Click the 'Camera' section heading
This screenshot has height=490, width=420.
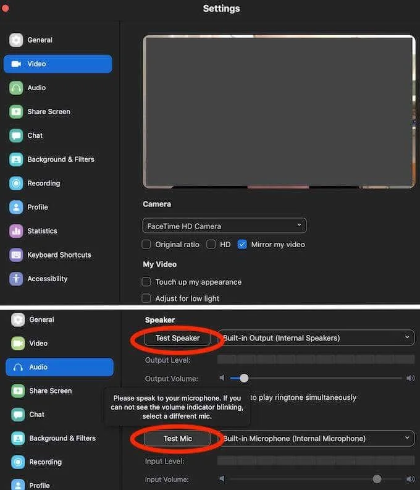pyautogui.click(x=157, y=204)
